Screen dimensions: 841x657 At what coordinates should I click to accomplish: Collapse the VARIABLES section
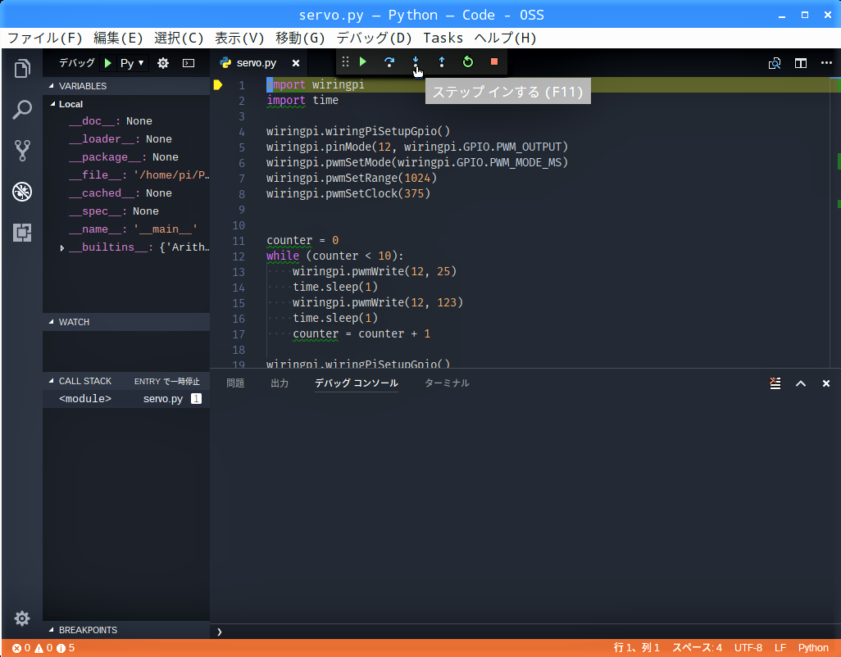point(126,86)
